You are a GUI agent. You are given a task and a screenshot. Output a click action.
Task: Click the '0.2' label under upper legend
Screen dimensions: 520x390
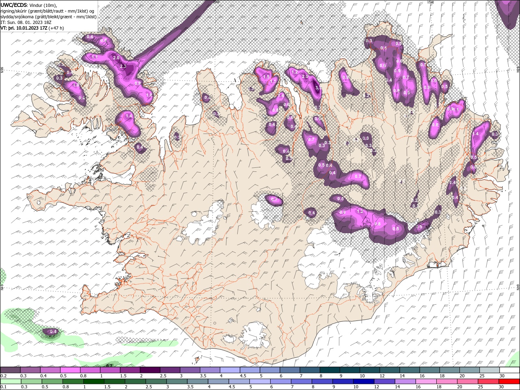(4, 376)
